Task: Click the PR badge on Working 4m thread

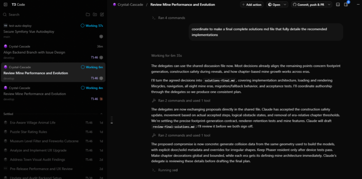Action: [x=94, y=99]
